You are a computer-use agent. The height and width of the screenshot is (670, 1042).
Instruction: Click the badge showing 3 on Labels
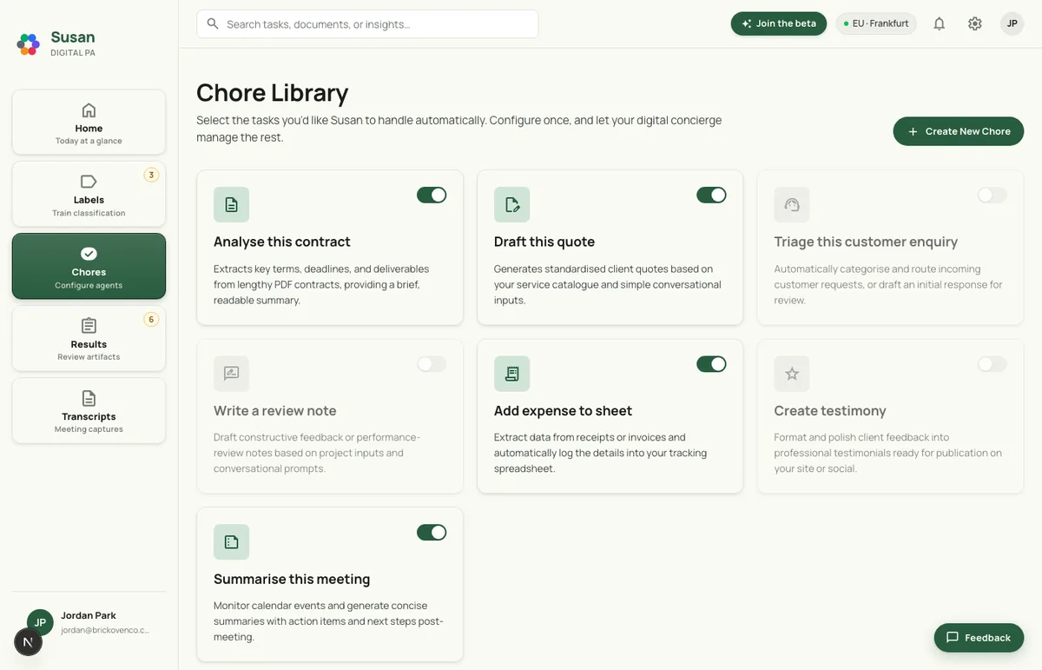[x=151, y=176]
